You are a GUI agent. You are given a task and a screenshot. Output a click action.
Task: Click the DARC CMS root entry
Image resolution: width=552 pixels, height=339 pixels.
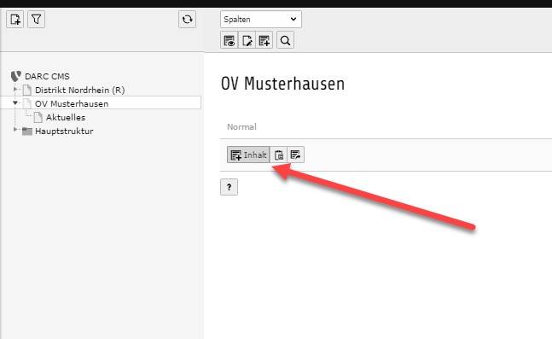[x=47, y=76]
